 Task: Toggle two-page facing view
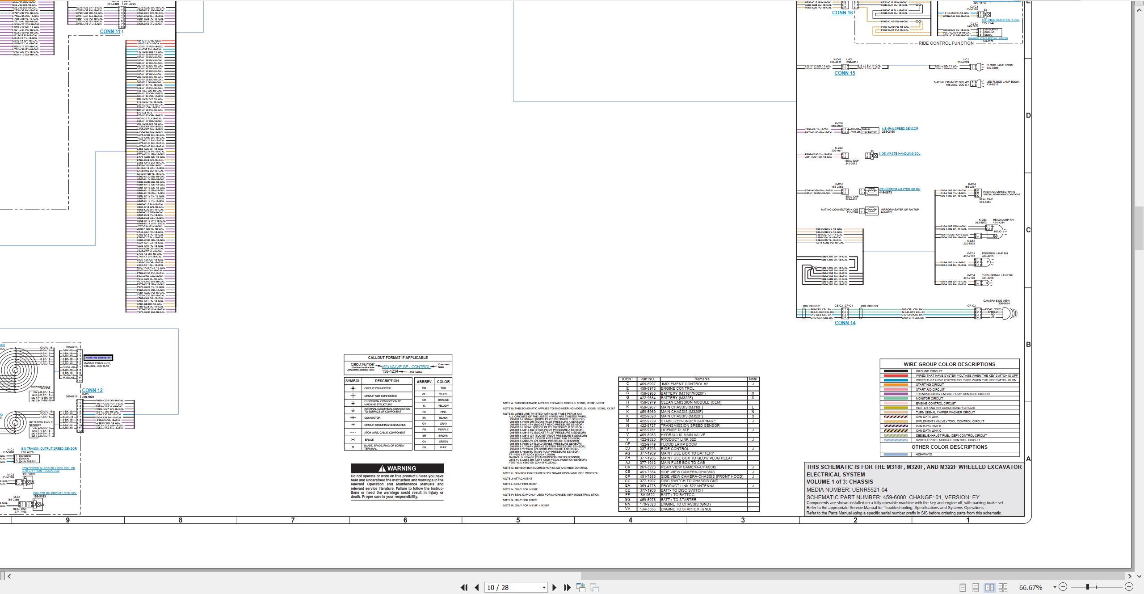click(x=989, y=587)
